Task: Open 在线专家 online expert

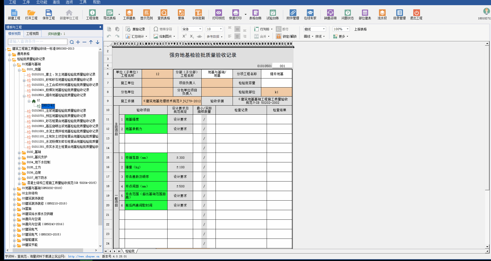Action: (x=310, y=14)
